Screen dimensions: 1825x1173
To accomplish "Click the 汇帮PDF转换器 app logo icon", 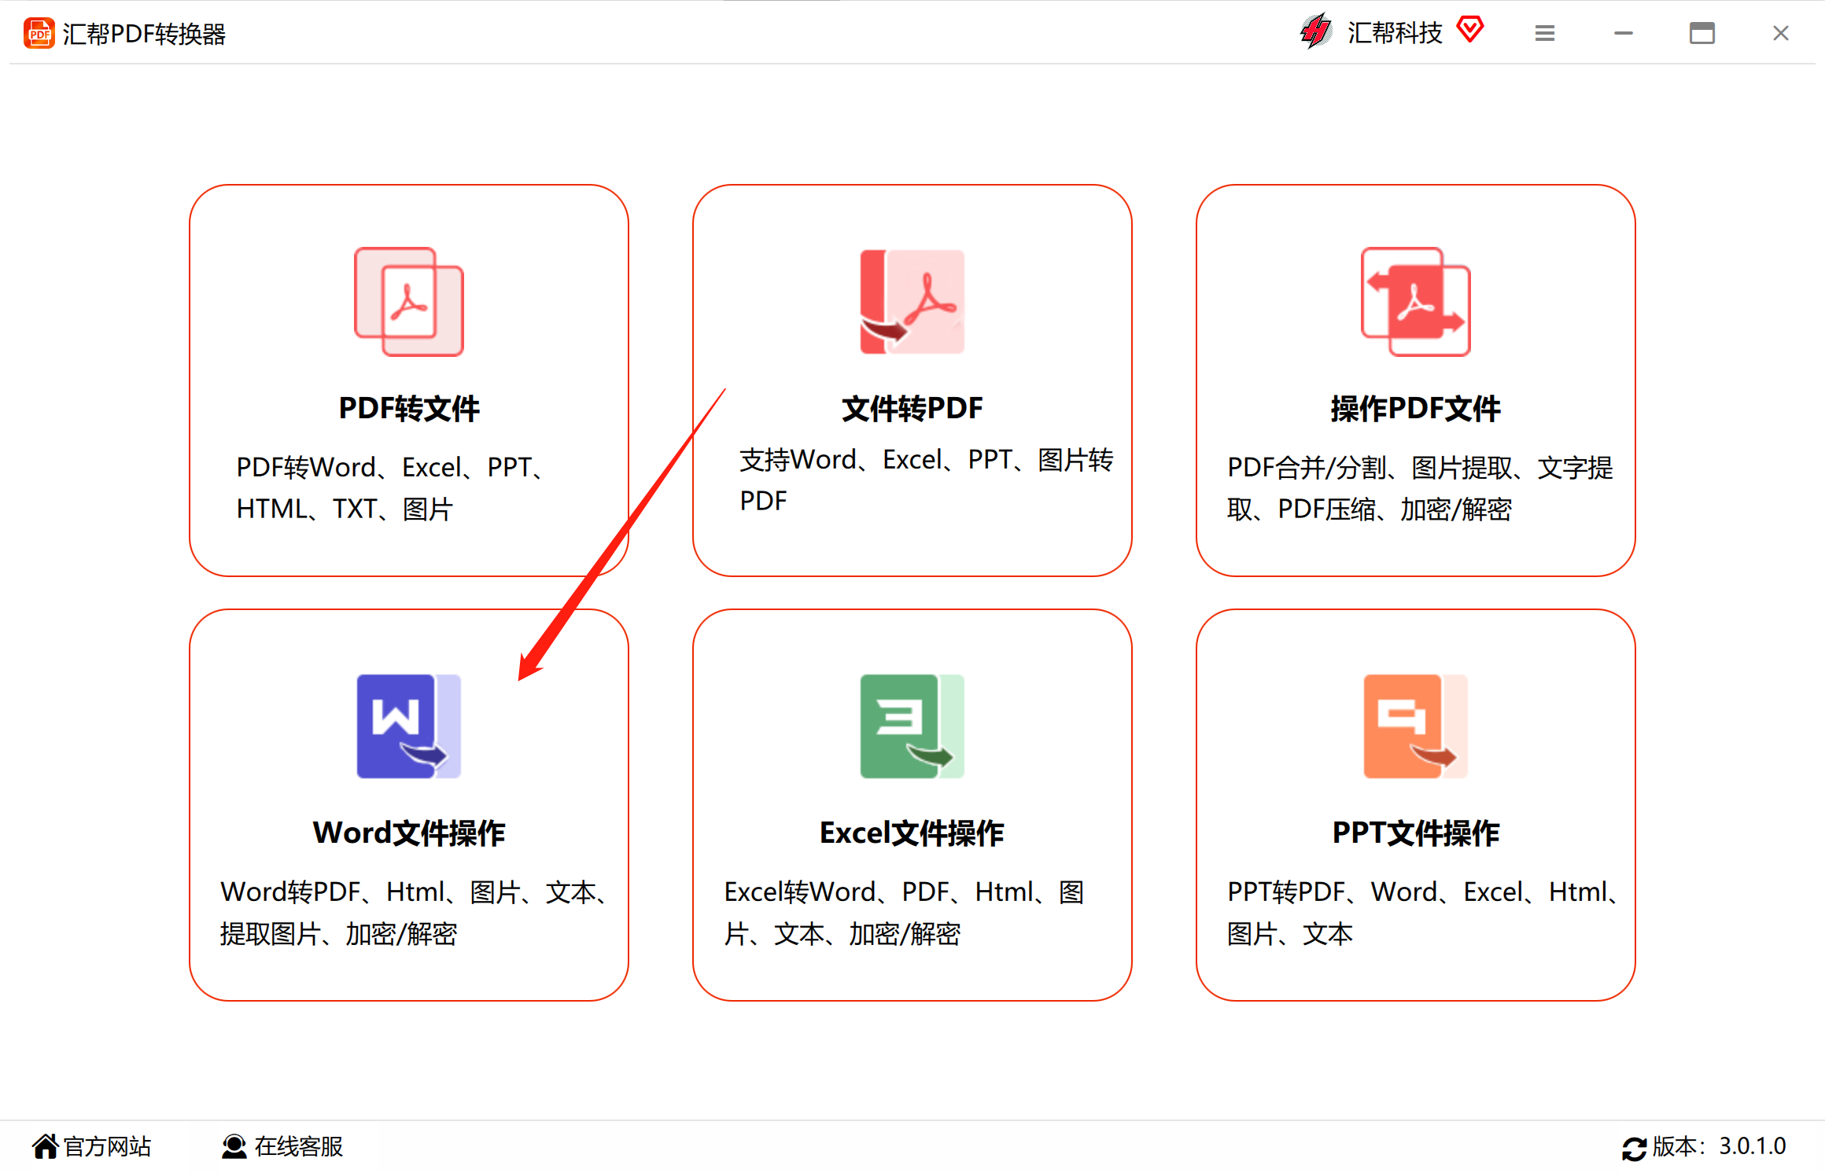I will pos(39,33).
